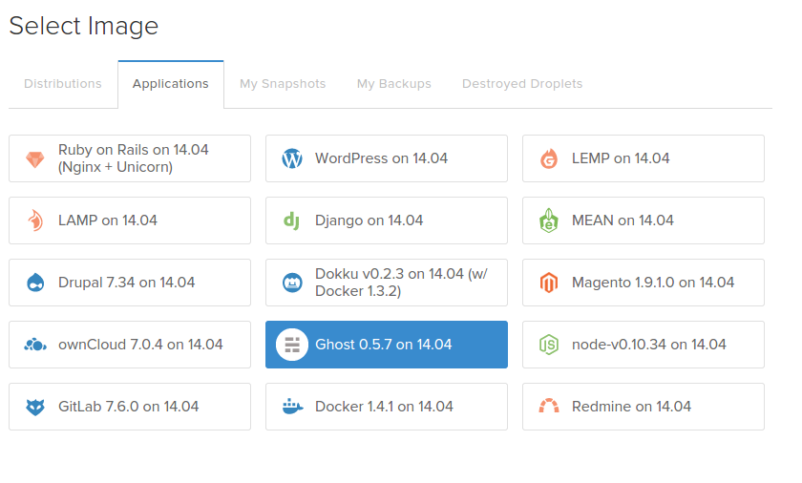Click the Magento hexagon icon
802x483 pixels.
coord(549,283)
